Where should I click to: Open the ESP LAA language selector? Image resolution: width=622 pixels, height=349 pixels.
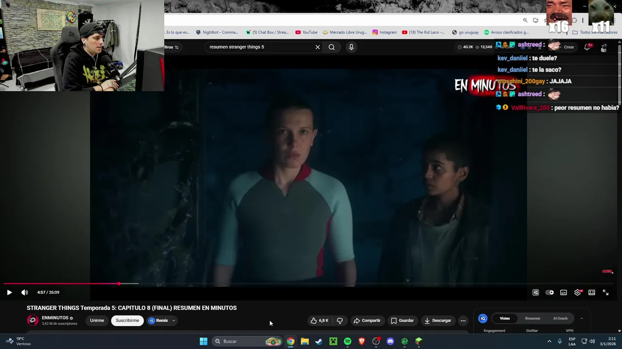click(572, 341)
